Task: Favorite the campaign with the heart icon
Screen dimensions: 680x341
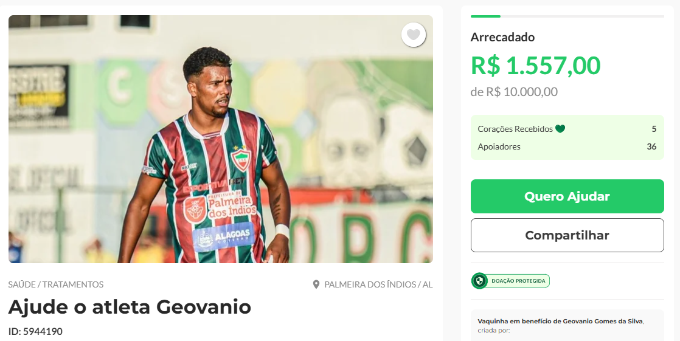Action: coord(413,35)
